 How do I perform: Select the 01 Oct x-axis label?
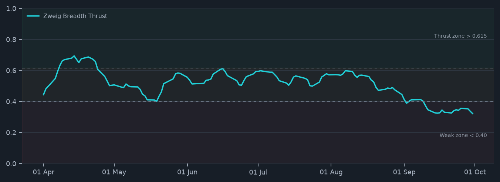(x=475, y=172)
